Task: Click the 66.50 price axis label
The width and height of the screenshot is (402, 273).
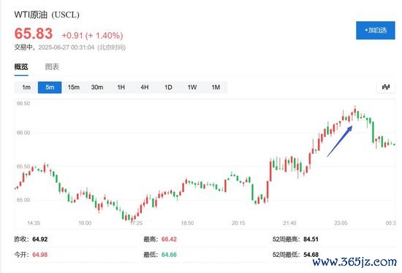Action: (23, 104)
